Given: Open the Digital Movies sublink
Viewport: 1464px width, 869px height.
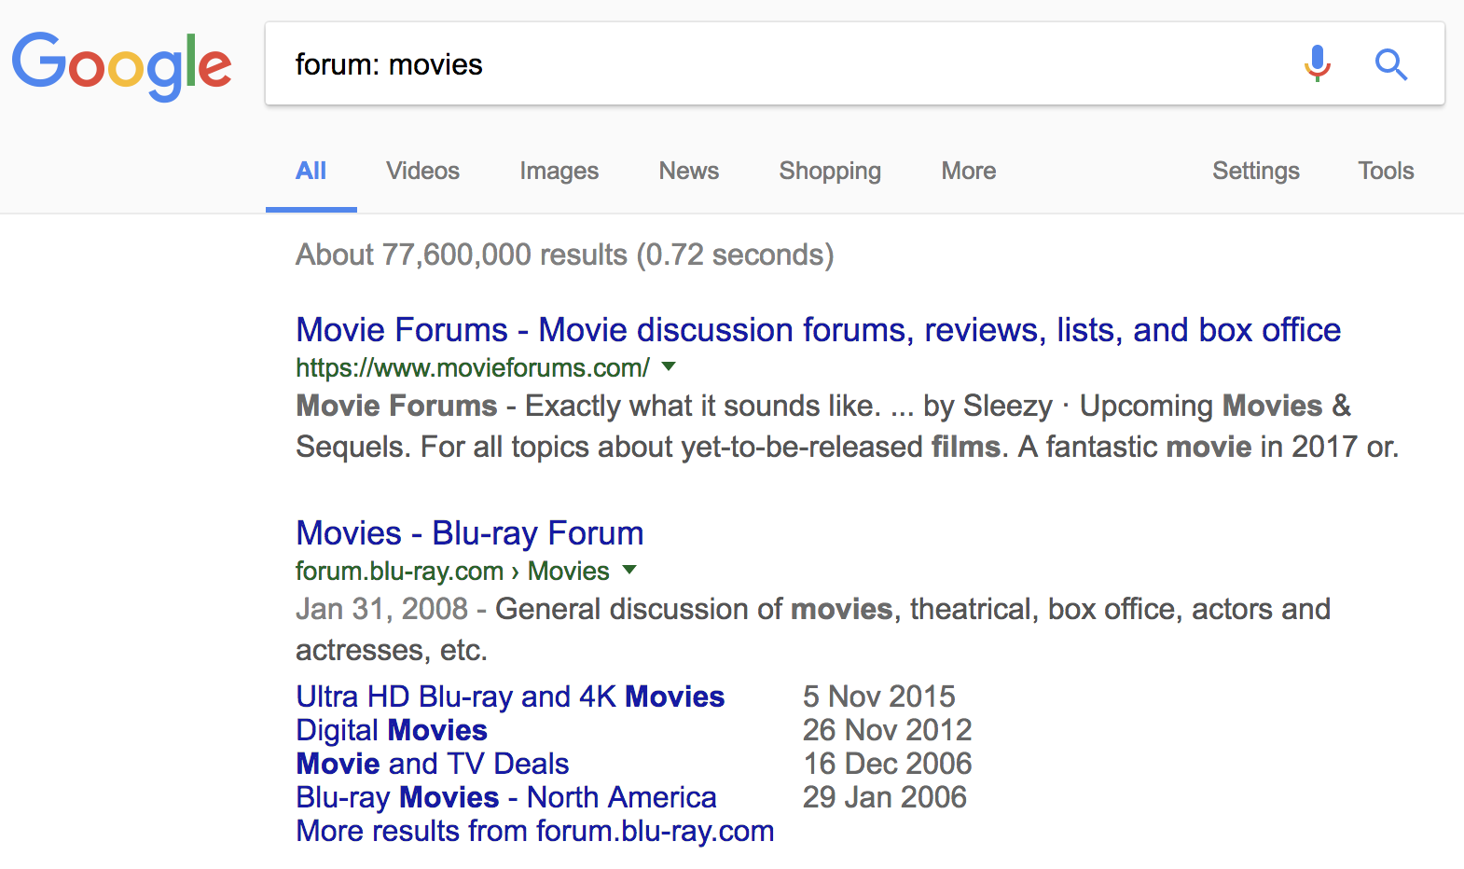Looking at the screenshot, I should [392, 730].
